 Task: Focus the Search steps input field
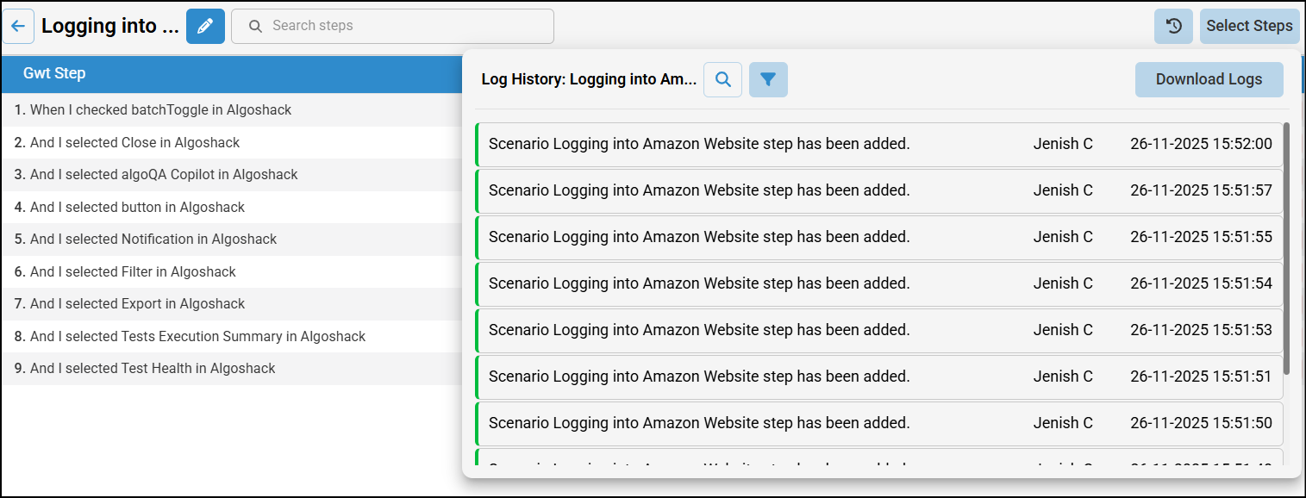pyautogui.click(x=405, y=26)
